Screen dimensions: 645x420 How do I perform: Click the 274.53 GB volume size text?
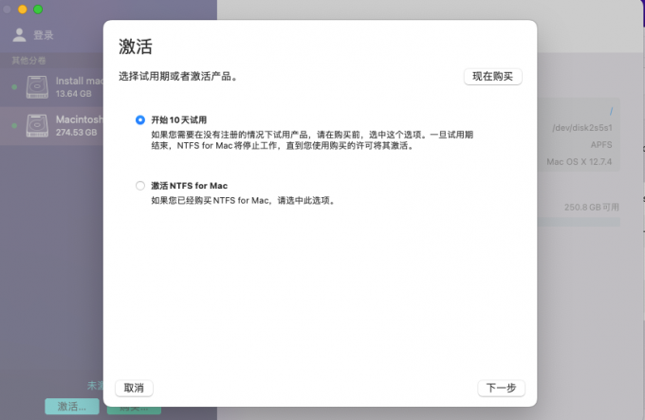pyautogui.click(x=77, y=133)
